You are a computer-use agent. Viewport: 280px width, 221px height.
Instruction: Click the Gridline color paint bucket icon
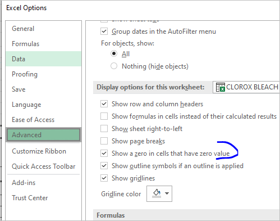click(x=157, y=193)
